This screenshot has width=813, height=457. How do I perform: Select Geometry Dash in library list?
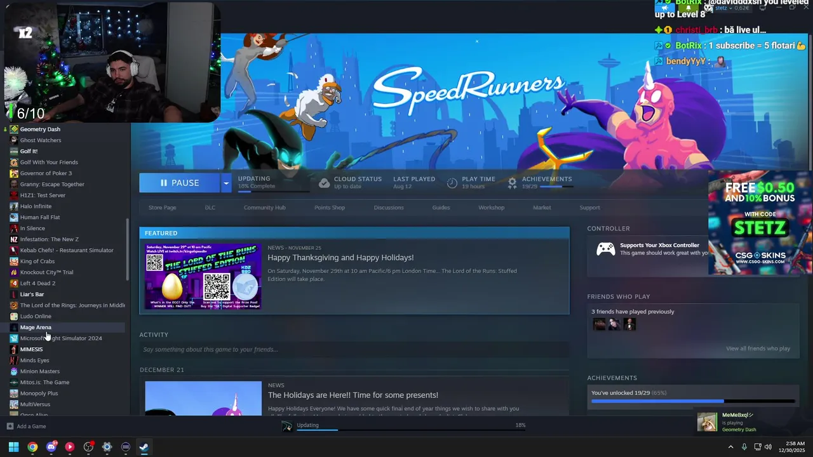(40, 129)
